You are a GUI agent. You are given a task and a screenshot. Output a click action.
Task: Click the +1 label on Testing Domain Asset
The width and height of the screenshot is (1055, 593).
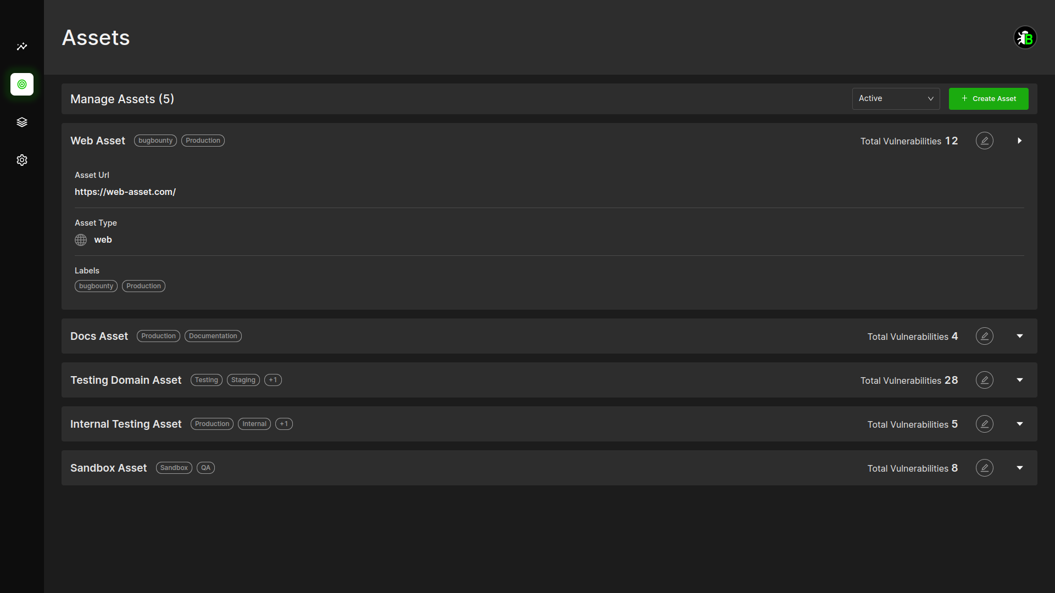273,380
